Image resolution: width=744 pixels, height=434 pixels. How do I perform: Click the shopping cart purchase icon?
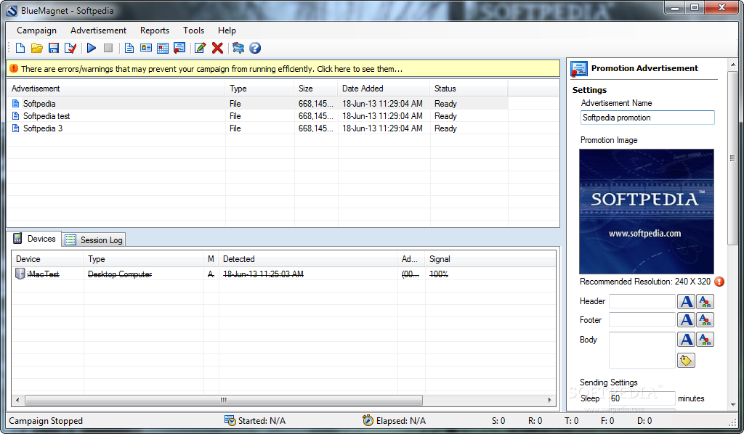[x=238, y=48]
